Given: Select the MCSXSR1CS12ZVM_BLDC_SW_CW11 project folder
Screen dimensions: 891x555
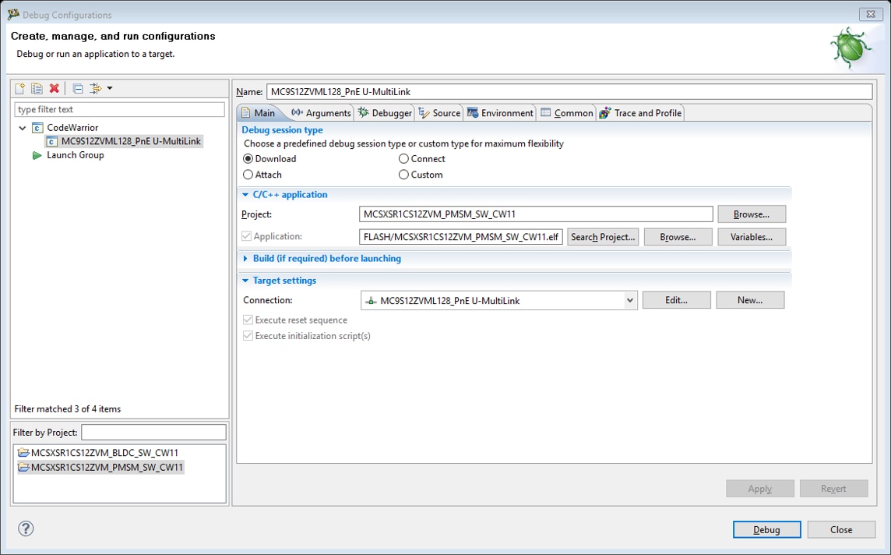Looking at the screenshot, I should (x=104, y=453).
